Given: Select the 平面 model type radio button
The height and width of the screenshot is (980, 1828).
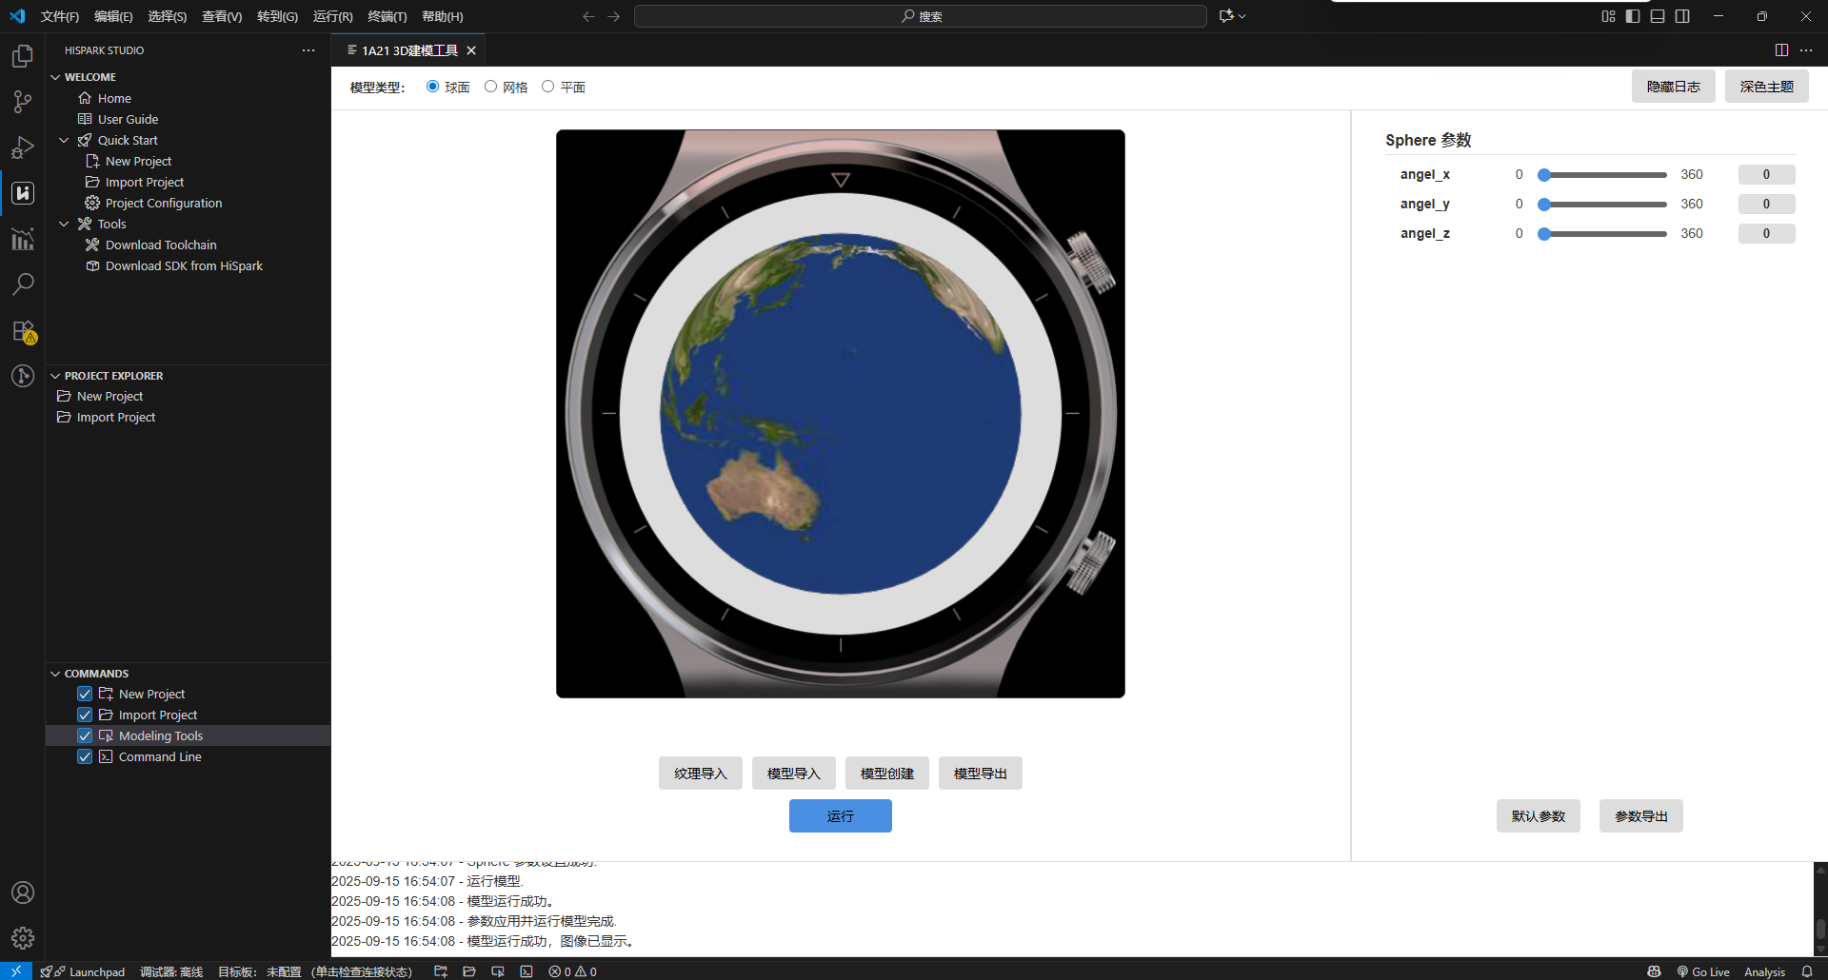Looking at the screenshot, I should (x=548, y=87).
